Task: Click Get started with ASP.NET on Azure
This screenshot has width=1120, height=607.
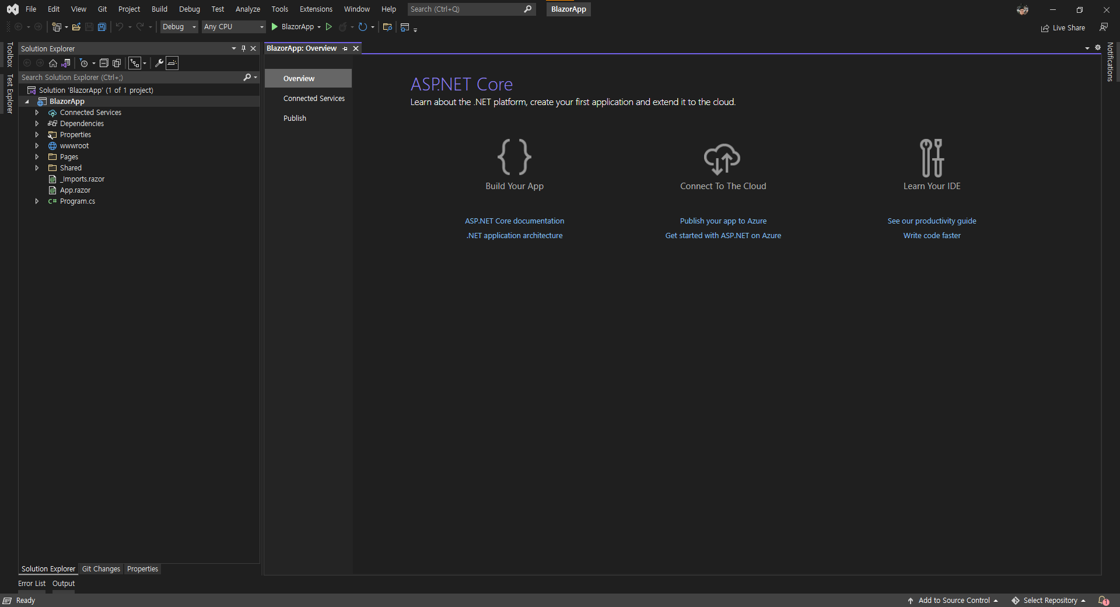Action: pyautogui.click(x=723, y=236)
